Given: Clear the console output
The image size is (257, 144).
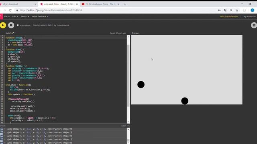Looking at the screenshot, I should click(124, 126).
